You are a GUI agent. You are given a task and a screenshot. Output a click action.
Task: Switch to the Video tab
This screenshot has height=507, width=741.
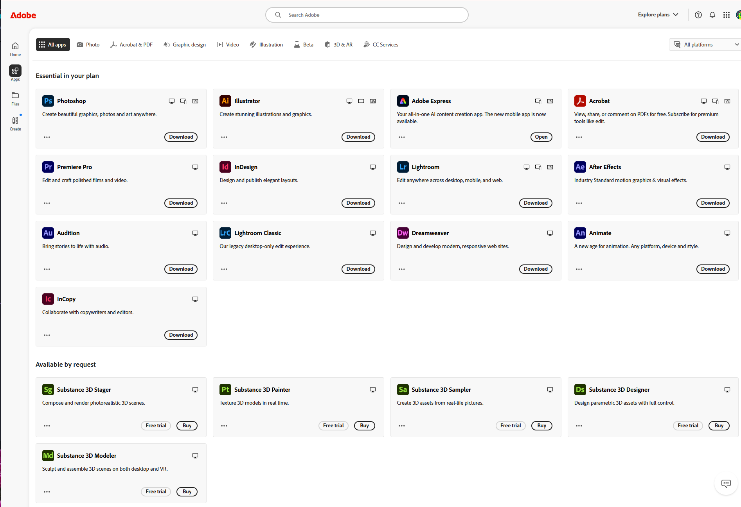[x=228, y=45]
